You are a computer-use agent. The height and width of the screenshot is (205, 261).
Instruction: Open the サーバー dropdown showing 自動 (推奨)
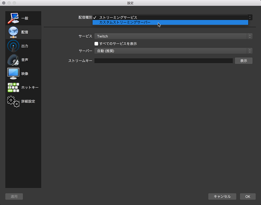click(173, 51)
